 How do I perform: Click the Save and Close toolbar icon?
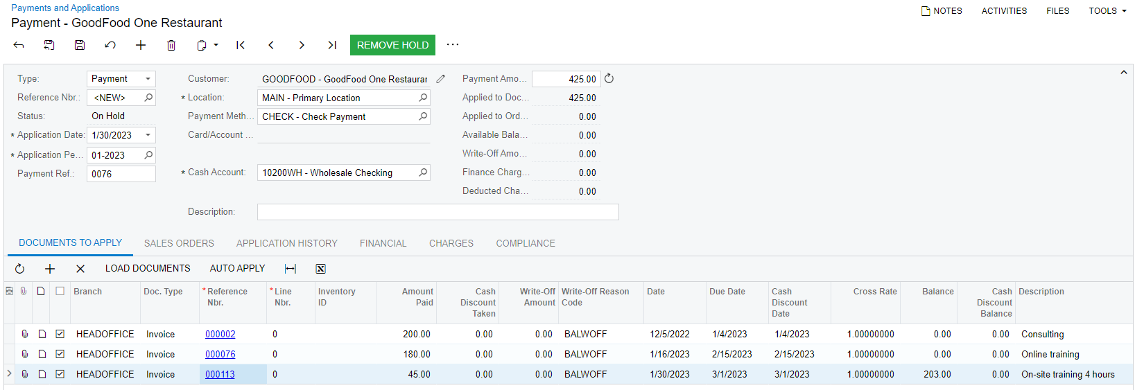coord(49,45)
